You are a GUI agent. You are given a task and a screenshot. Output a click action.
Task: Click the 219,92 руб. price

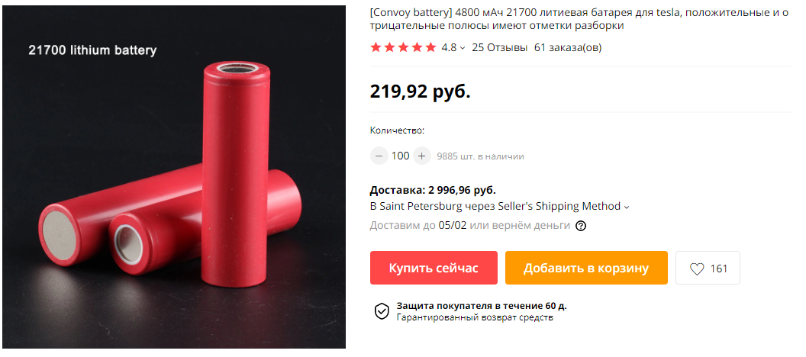click(x=421, y=91)
